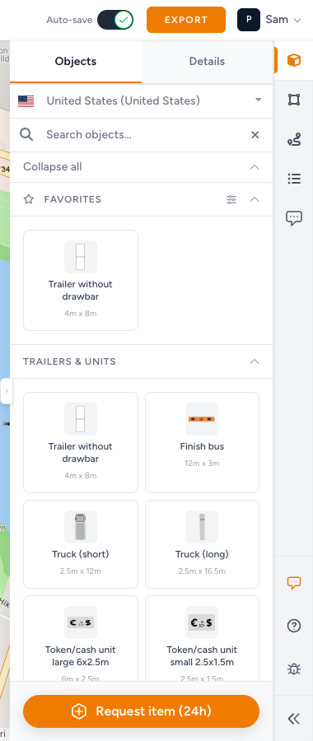Image resolution: width=313 pixels, height=741 pixels.
Task: Open the orange chat feedback icon
Action: coord(293,583)
